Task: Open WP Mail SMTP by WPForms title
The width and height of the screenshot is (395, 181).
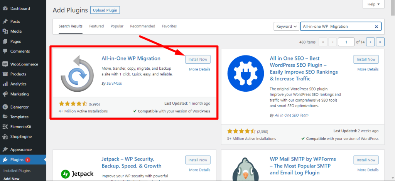Action: pos(303,166)
